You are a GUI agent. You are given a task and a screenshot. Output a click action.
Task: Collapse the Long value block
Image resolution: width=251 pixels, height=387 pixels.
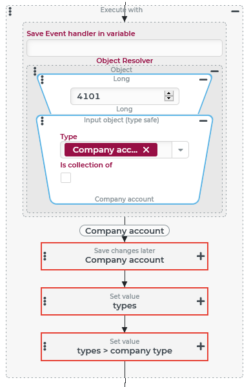pyautogui.click(x=203, y=79)
